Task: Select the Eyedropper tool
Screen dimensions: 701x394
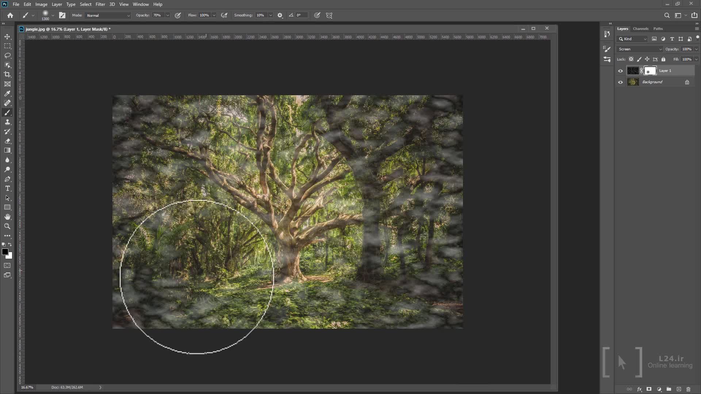Action: click(7, 93)
